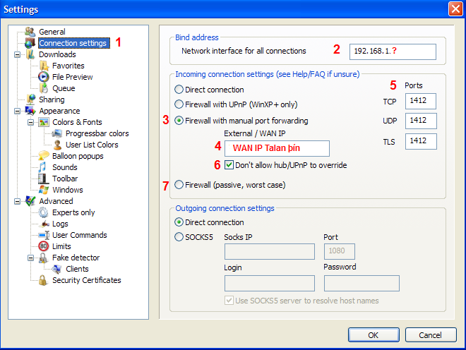
Task: Click the Limits speed sign icon
Action: [x=44, y=246]
